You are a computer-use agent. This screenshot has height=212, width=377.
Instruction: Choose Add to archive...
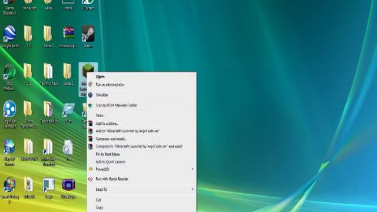tap(141, 124)
